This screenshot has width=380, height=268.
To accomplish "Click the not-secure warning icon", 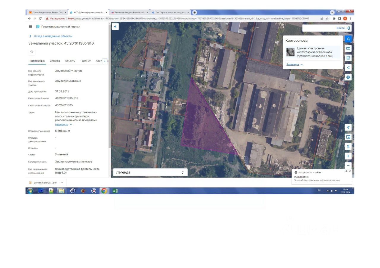I will click(47, 18).
